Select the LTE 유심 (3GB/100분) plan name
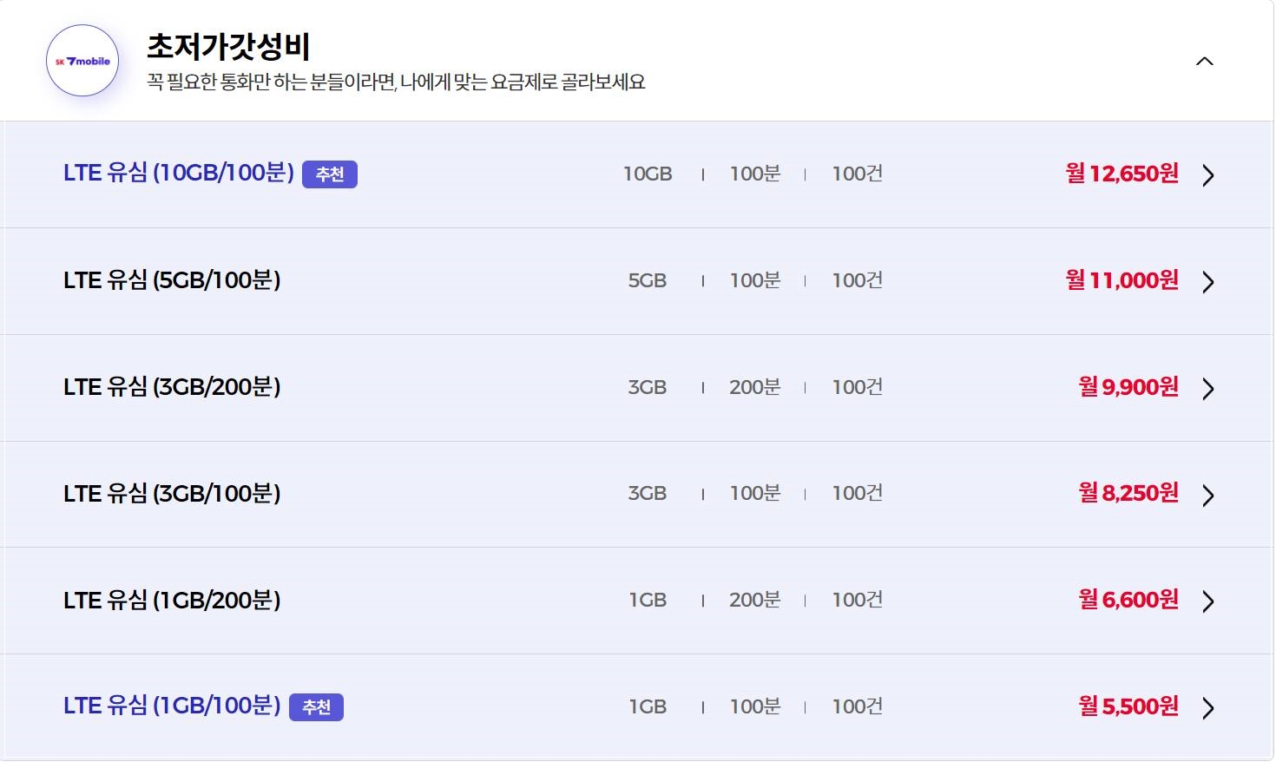 (172, 494)
